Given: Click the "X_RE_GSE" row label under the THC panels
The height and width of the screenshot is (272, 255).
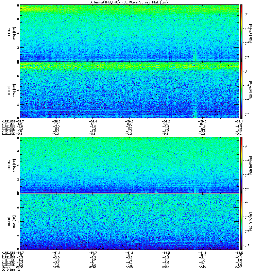Looking at the screenshot, I should (x=8, y=253).
